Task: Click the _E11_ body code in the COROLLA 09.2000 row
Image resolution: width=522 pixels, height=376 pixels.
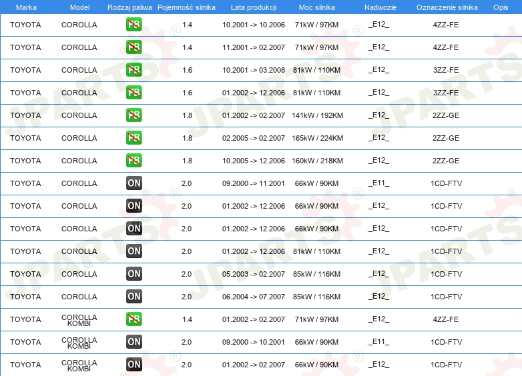Action: 379,183
